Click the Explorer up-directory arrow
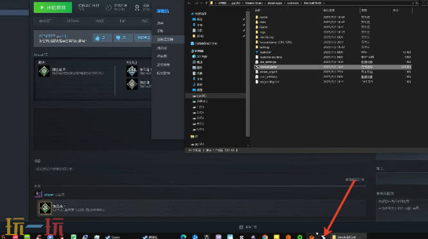428x239 pixels. 206,3
